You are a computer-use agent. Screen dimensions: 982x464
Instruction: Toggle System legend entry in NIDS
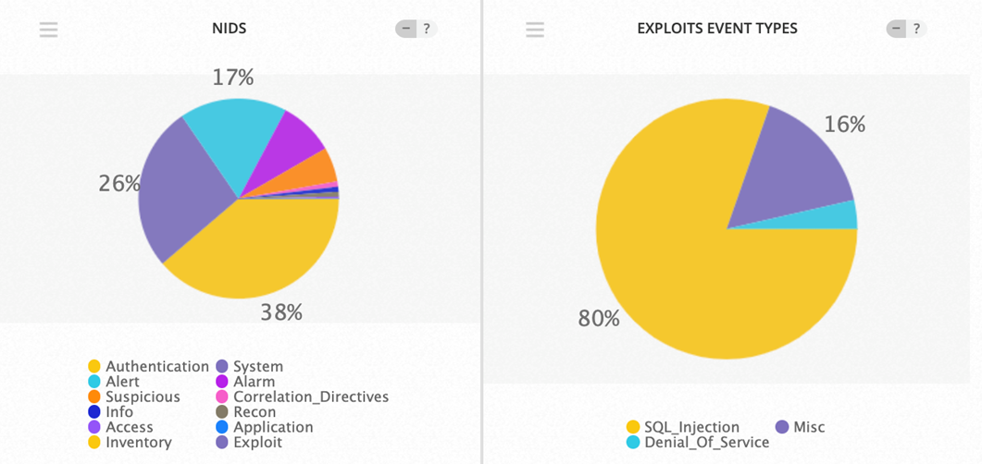[x=249, y=366]
